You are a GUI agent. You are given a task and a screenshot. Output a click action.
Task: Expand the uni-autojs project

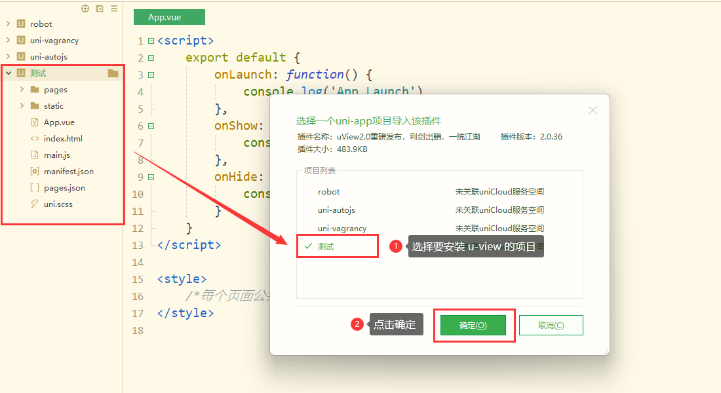click(9, 56)
